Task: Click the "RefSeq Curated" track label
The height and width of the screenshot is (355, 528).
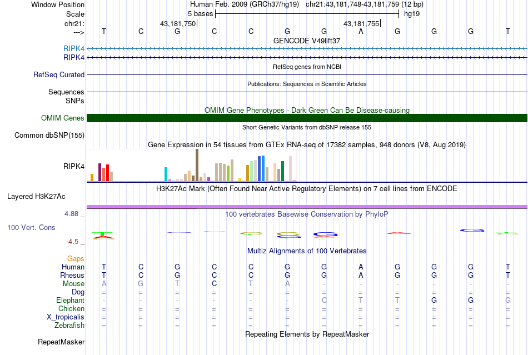Action: [58, 74]
